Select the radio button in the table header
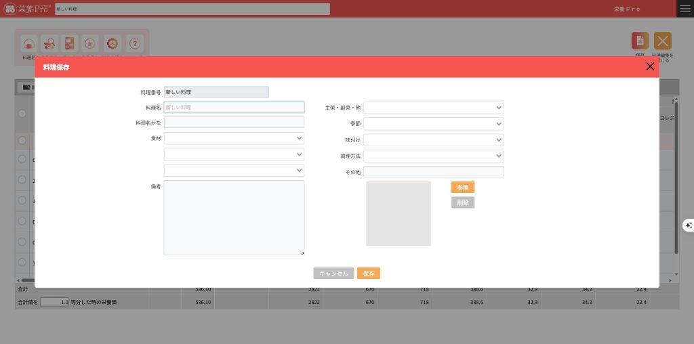The image size is (694, 344). click(x=22, y=114)
